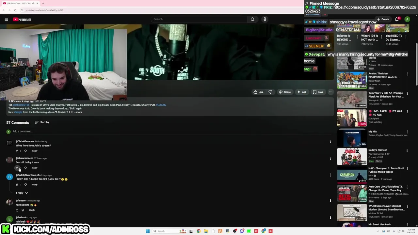The image size is (418, 235).
Task: Open options for Avalon recommended video
Action: pyautogui.click(x=408, y=74)
